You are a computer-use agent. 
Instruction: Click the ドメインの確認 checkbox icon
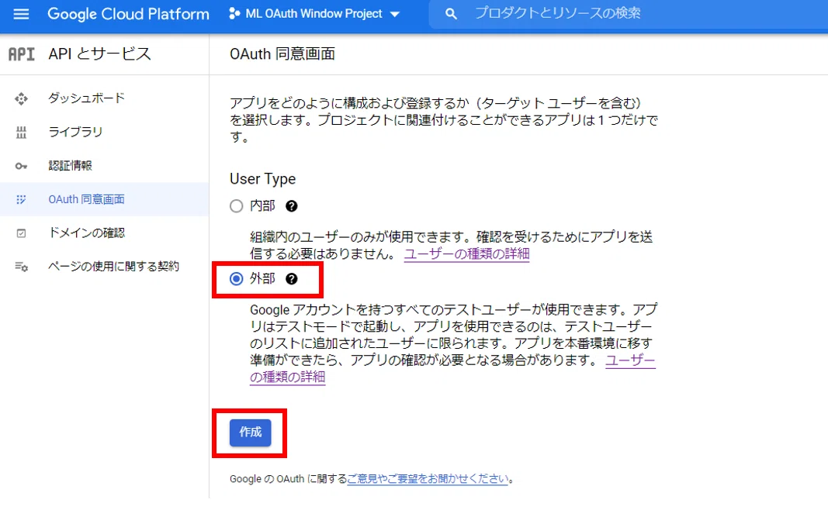pos(21,233)
